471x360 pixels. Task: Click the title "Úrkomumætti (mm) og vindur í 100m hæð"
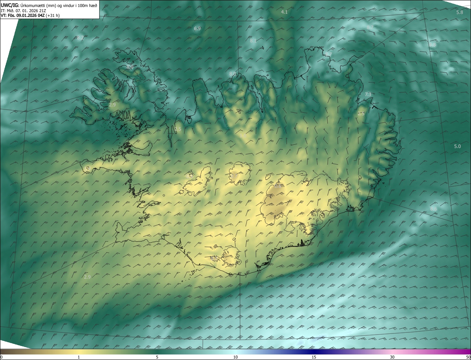59,5
